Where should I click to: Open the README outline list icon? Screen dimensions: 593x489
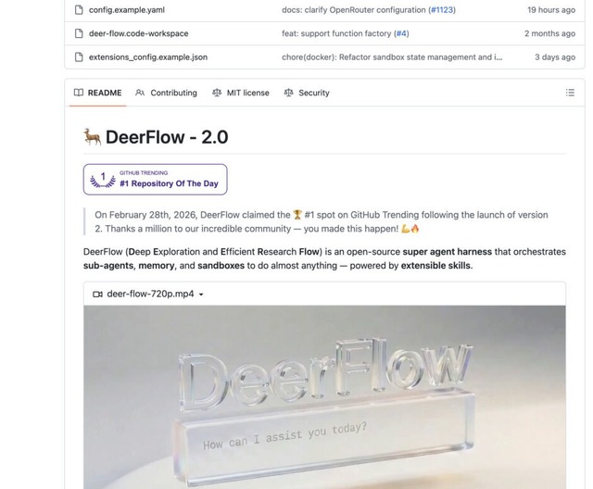(x=570, y=93)
